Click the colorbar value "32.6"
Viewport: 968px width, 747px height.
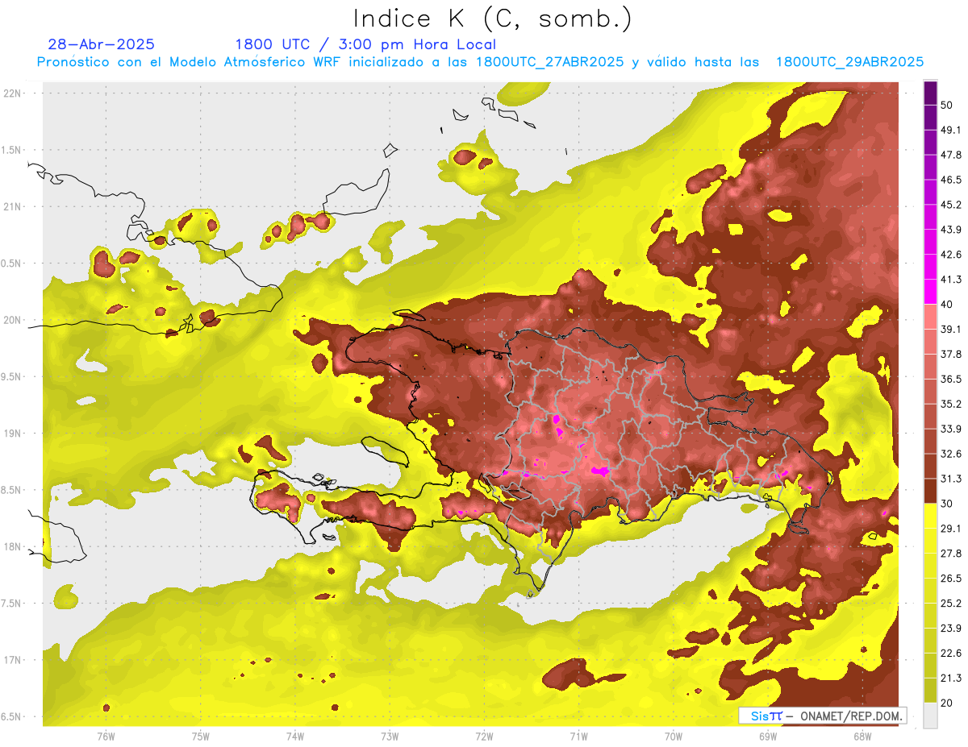coord(951,454)
